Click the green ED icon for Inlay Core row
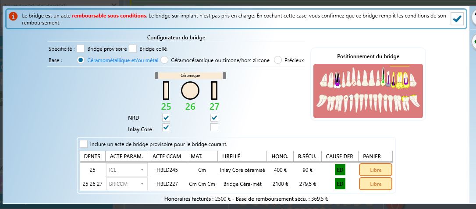 tap(340, 170)
